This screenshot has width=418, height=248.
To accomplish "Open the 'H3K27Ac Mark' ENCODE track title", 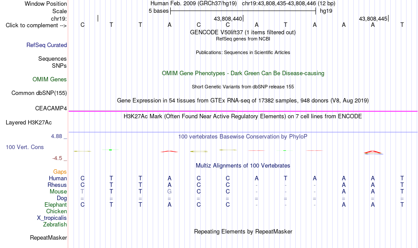I will 243,117.
